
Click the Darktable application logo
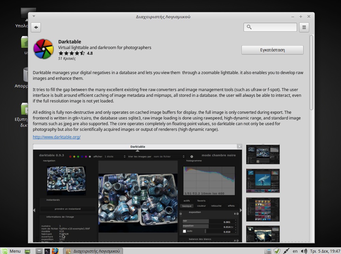(x=44, y=49)
